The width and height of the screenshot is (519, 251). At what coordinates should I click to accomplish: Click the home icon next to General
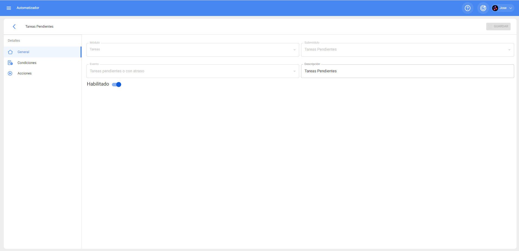point(10,52)
